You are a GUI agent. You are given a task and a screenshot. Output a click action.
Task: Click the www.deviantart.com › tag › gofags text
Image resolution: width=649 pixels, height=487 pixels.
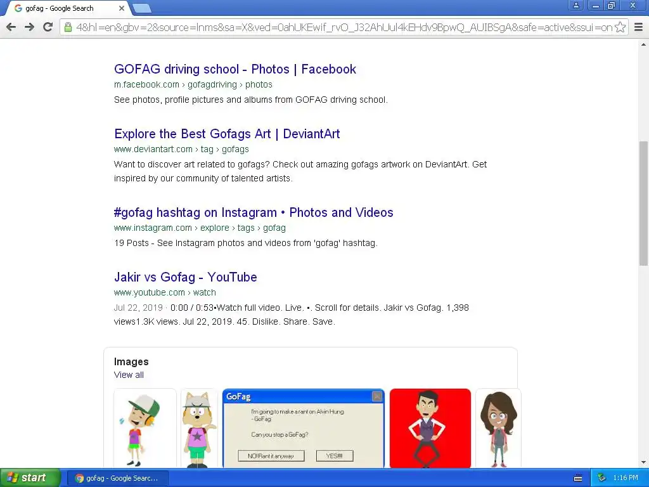181,149
